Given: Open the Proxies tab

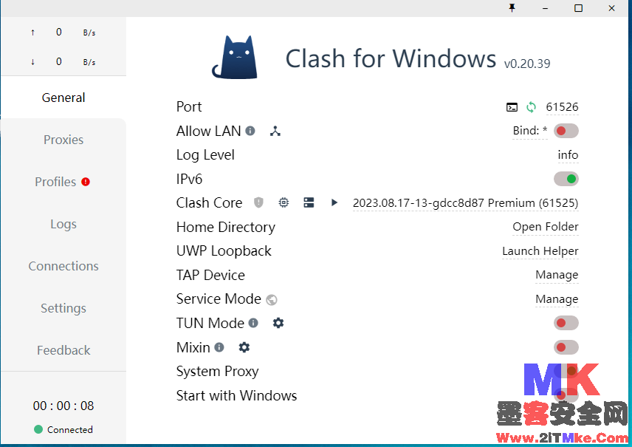Looking at the screenshot, I should click(63, 140).
